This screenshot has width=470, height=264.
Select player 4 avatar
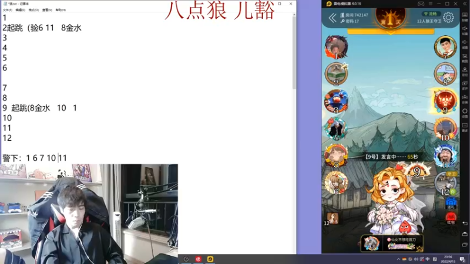[x=336, y=128]
